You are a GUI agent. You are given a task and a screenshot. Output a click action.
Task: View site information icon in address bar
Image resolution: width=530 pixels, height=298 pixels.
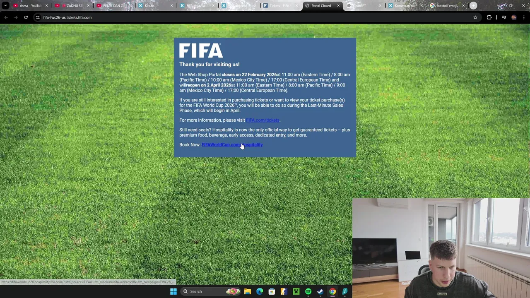[38, 17]
